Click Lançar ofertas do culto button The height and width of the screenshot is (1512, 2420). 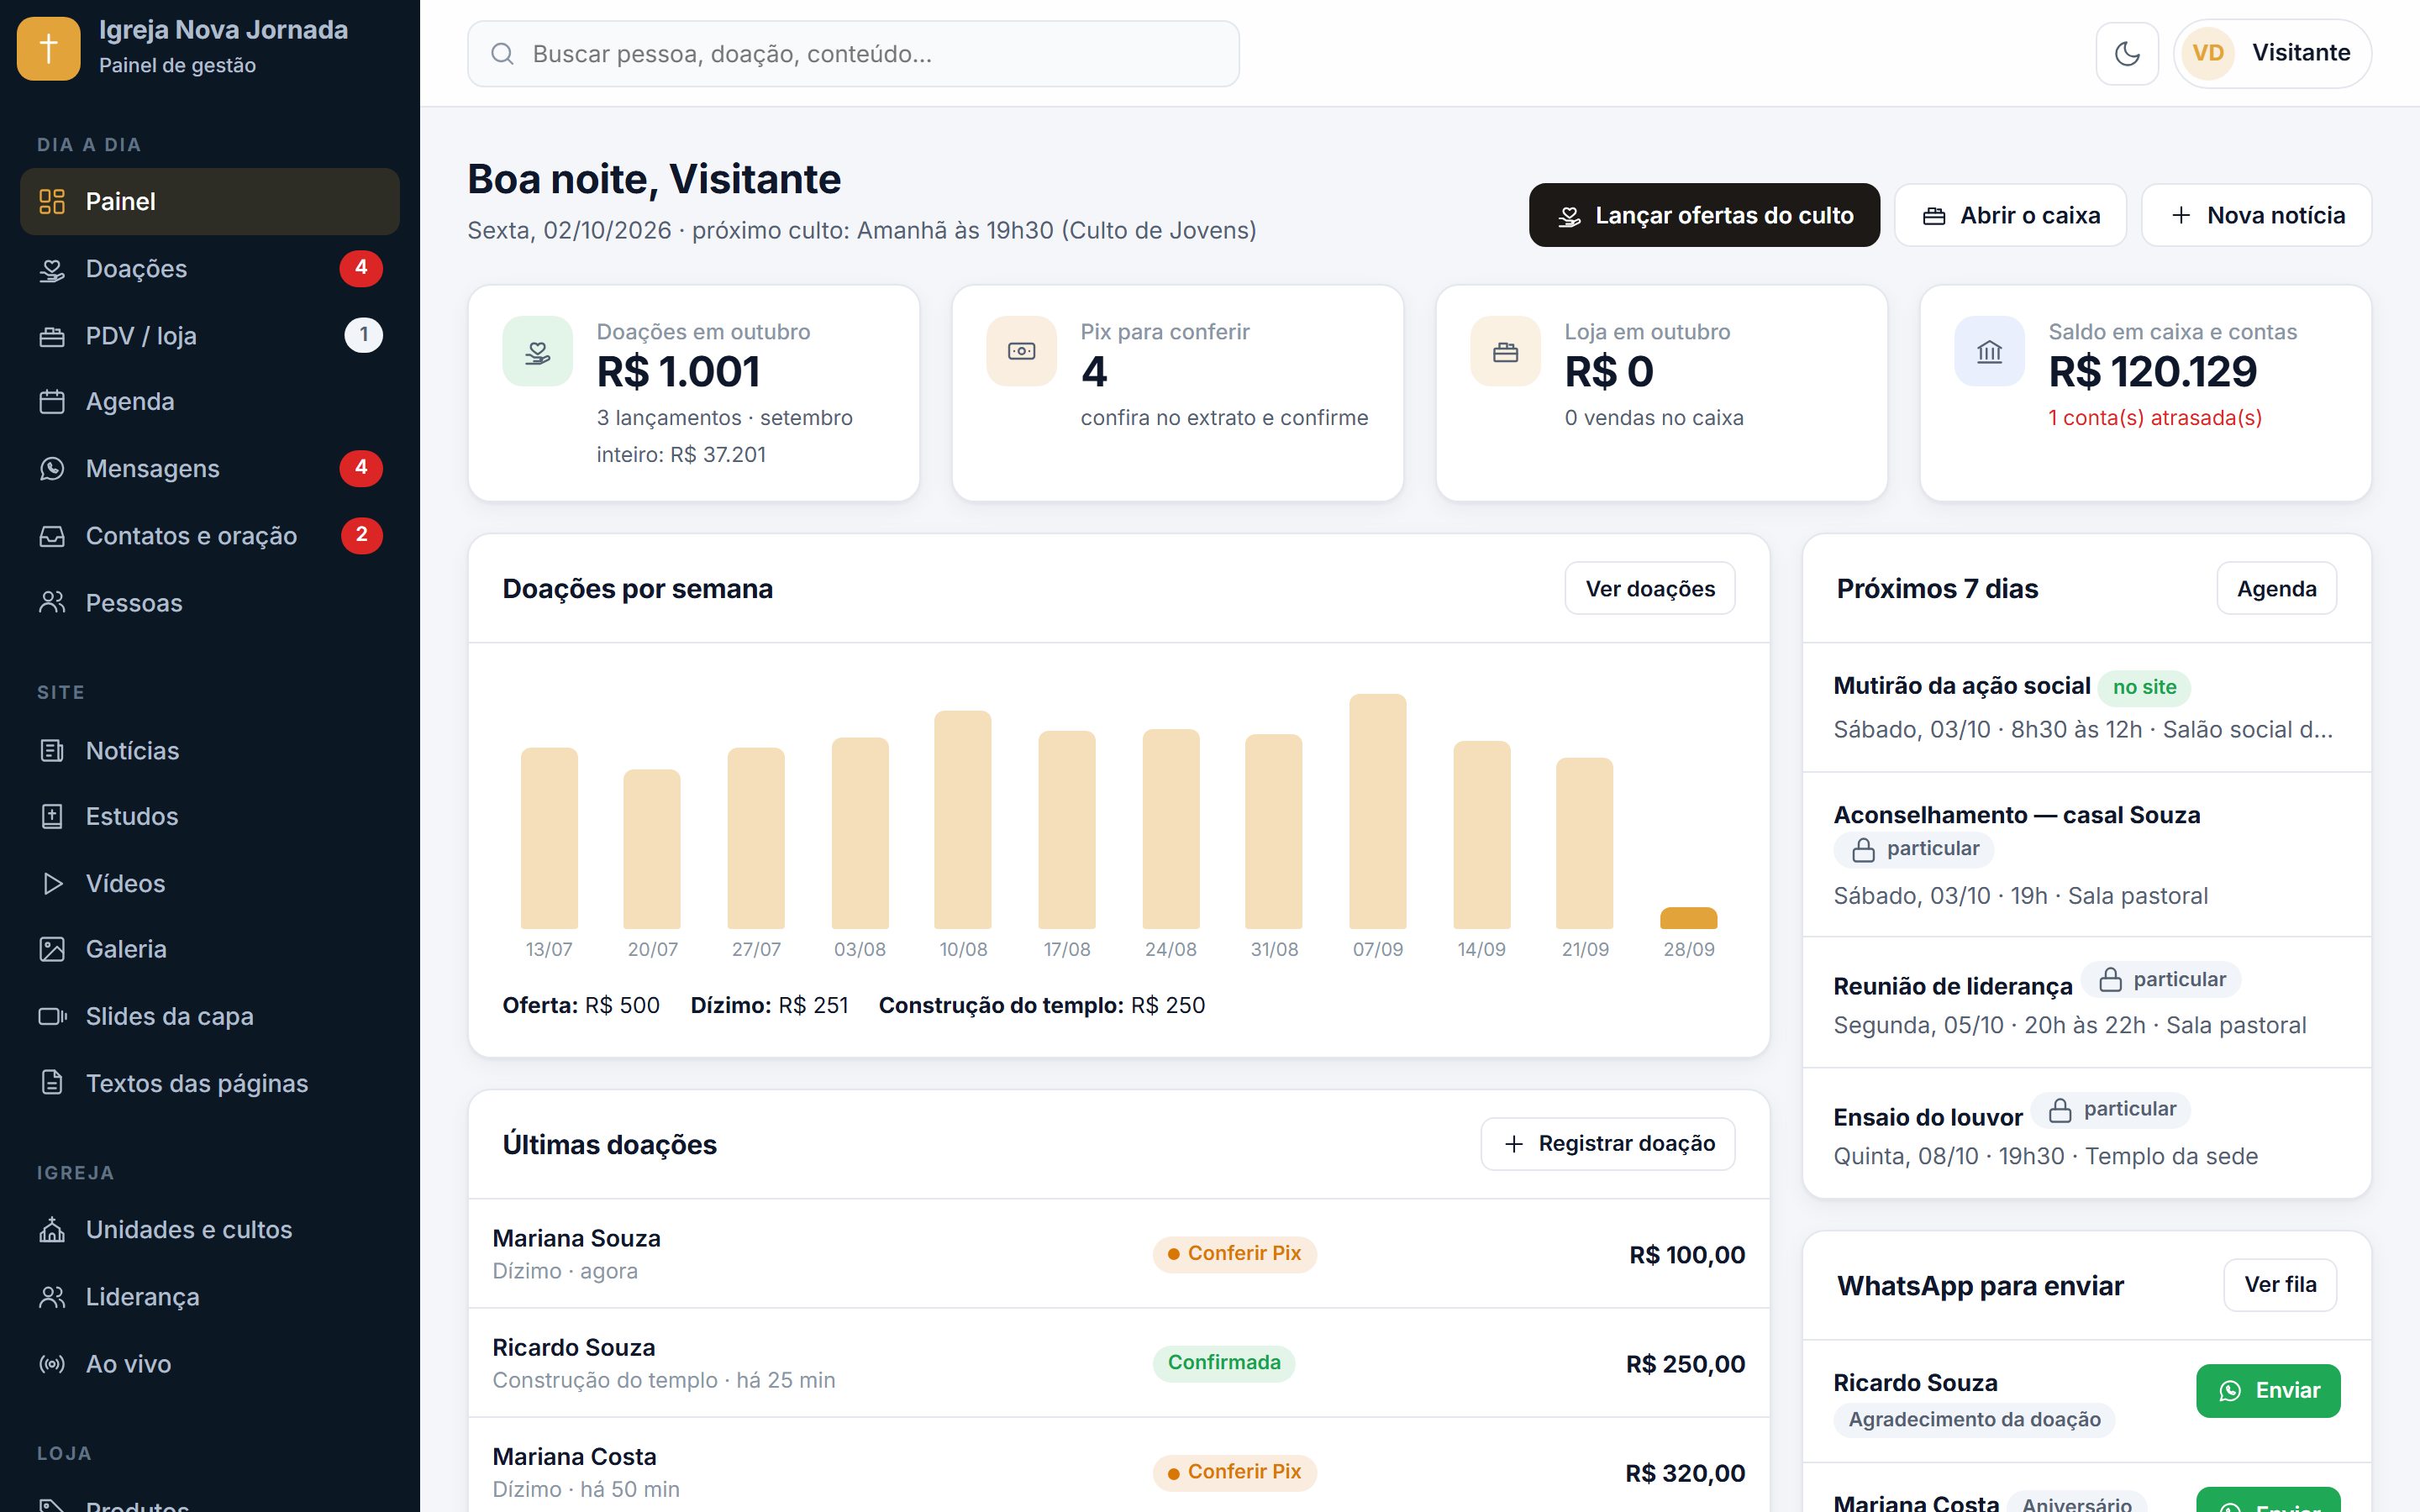(x=1704, y=215)
